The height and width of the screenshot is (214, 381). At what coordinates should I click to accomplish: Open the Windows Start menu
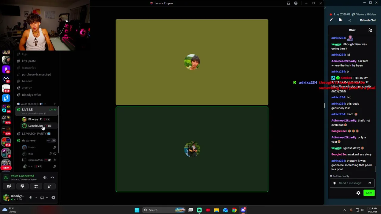[x=137, y=210]
